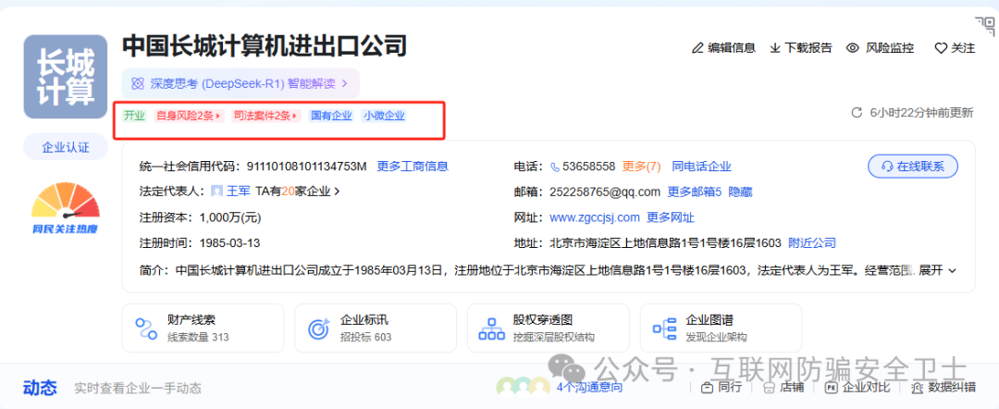Open the 司法案件2条 tag

[x=265, y=116]
